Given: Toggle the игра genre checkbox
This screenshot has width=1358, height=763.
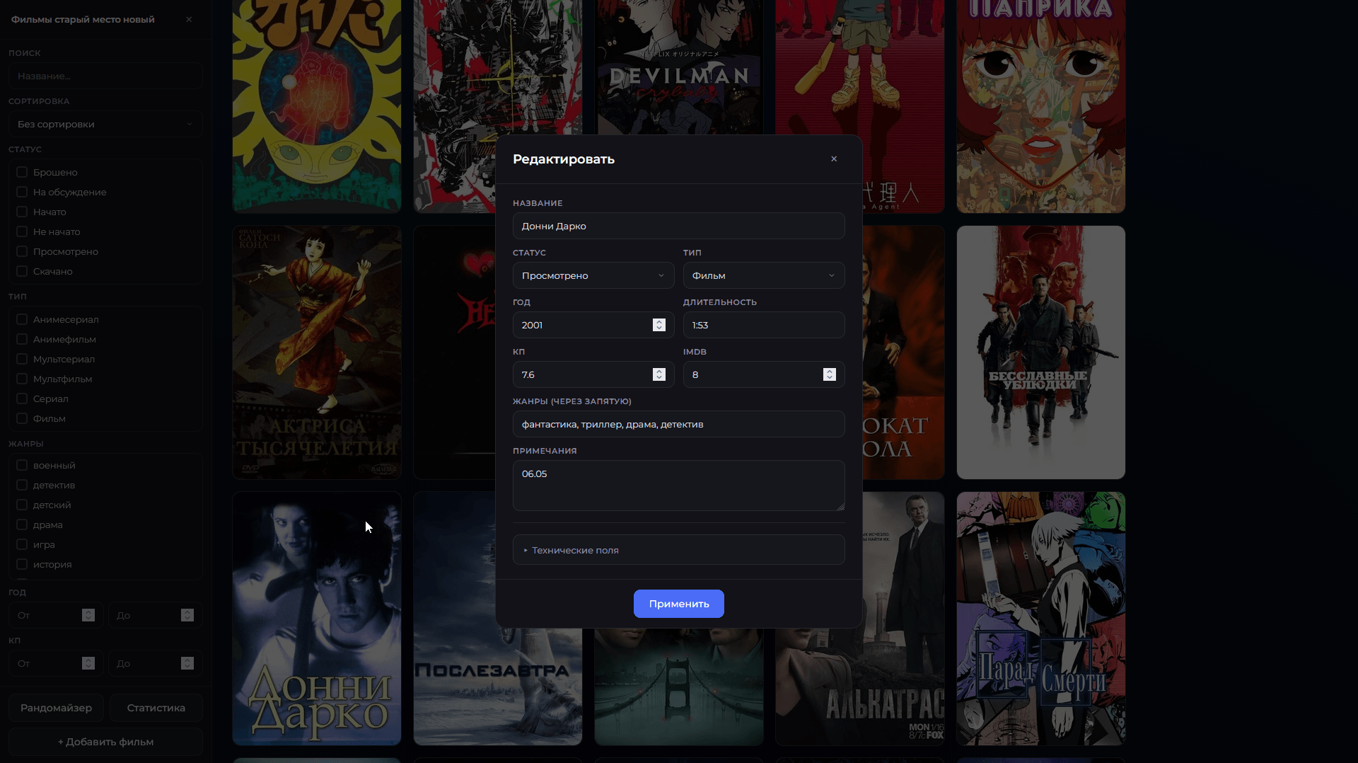Looking at the screenshot, I should coord(22,544).
